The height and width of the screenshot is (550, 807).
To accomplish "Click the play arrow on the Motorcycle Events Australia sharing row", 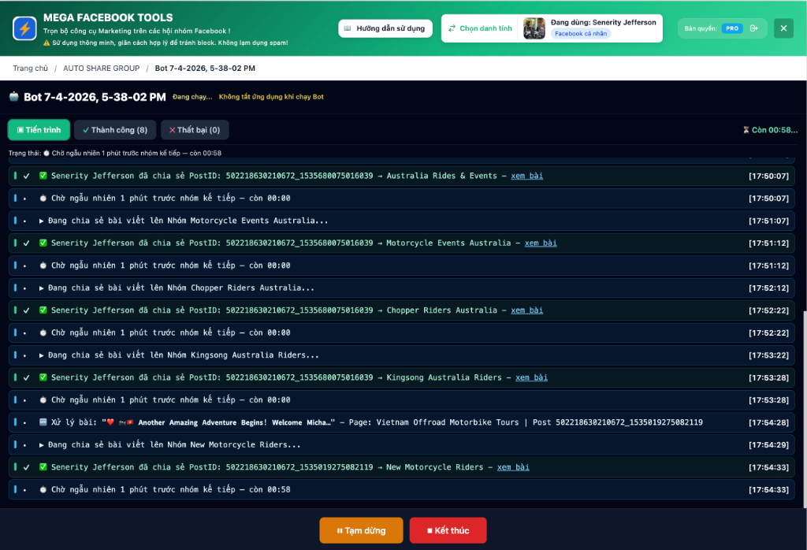I will click(41, 221).
